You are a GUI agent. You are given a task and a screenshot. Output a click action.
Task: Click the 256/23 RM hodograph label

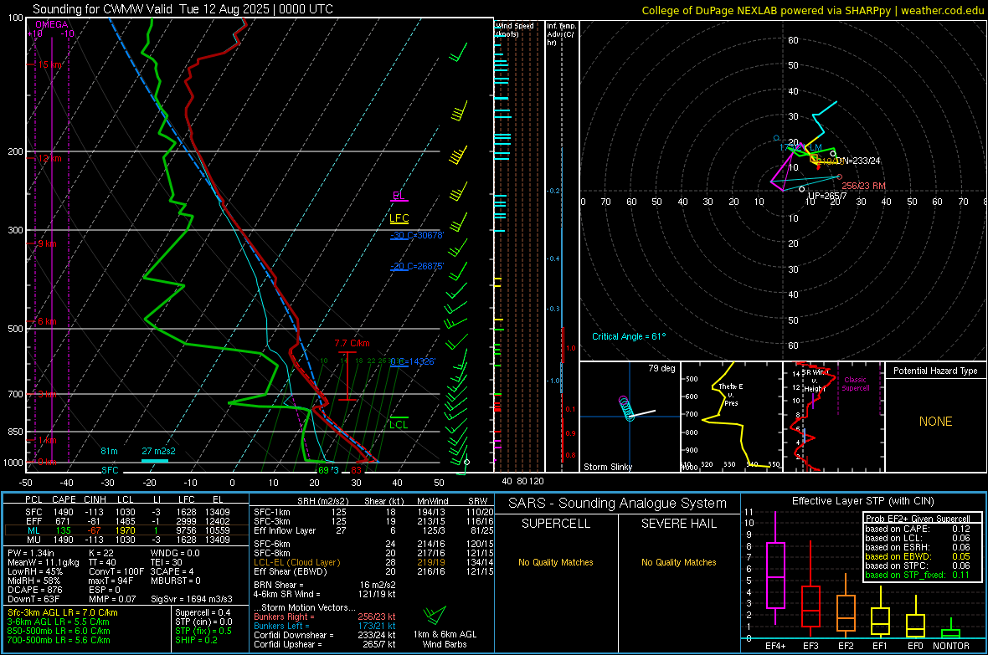[x=864, y=186]
